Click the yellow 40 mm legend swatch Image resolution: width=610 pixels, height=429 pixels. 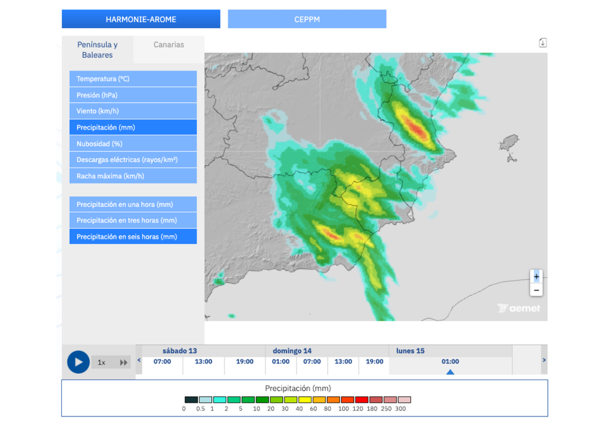pos(304,400)
